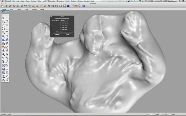The width and height of the screenshot is (186, 116).
Task: Select the blue Box solid tool
Action: tap(3, 40)
